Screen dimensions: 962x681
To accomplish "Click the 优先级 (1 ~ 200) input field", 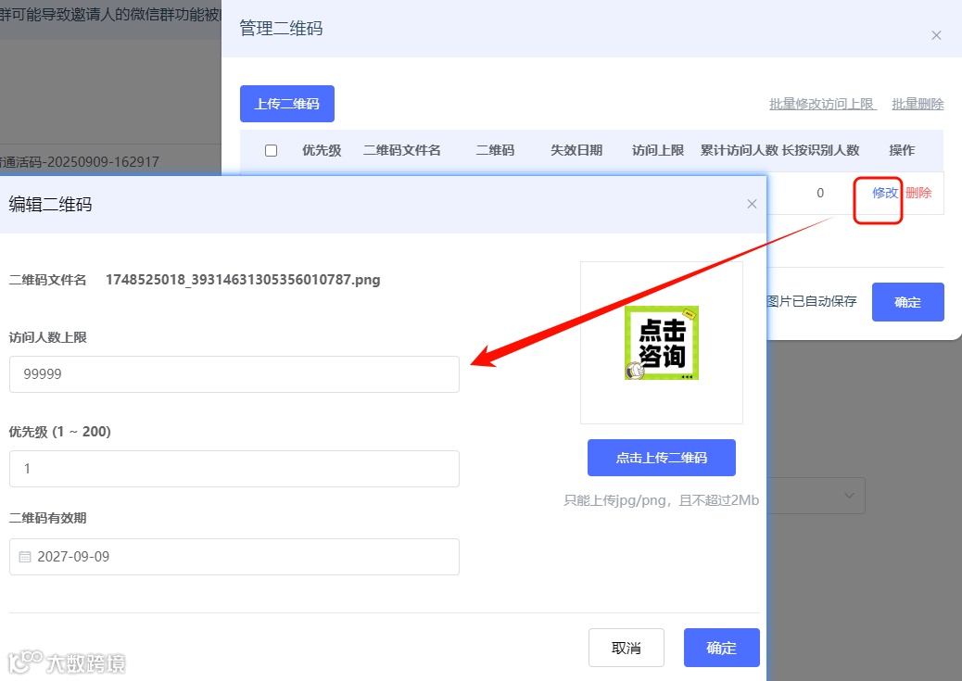I will (x=234, y=469).
